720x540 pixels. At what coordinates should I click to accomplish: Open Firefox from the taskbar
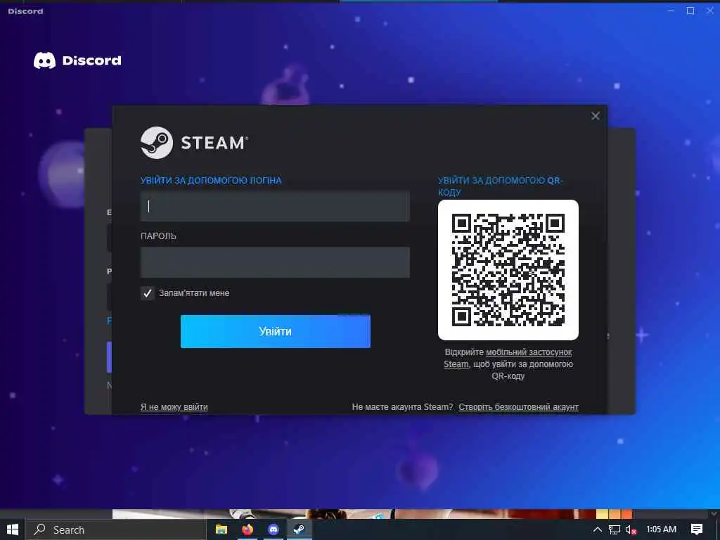(247, 529)
